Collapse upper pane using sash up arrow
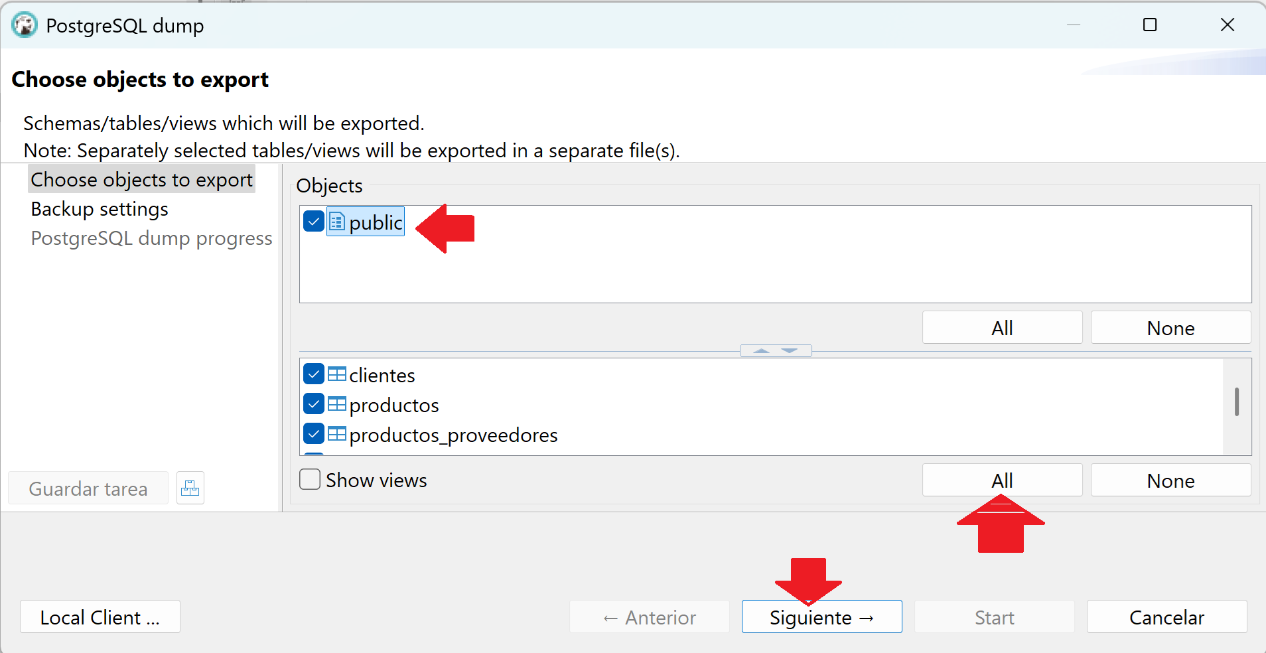Screen dimensions: 1266x653 click(761, 351)
